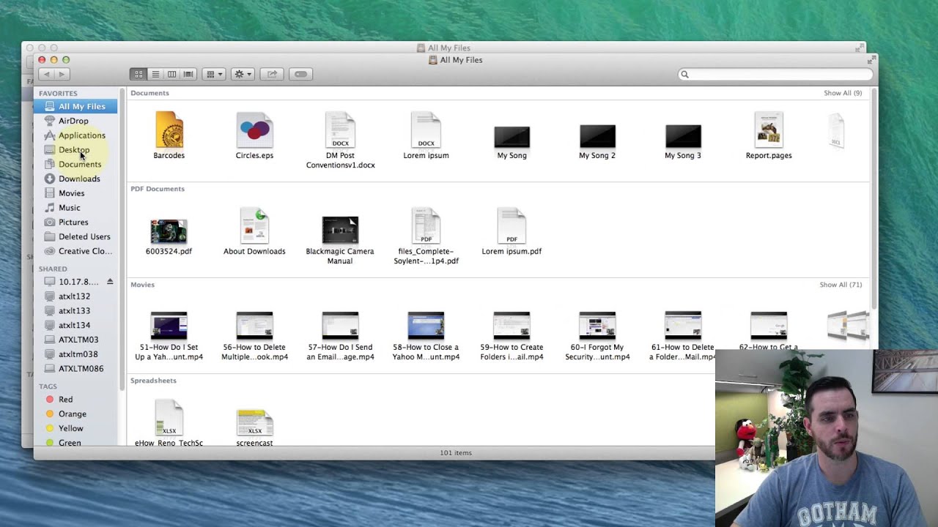The width and height of the screenshot is (938, 527).
Task: Select movie 61-How to Delete a Folder
Action: coord(683,326)
